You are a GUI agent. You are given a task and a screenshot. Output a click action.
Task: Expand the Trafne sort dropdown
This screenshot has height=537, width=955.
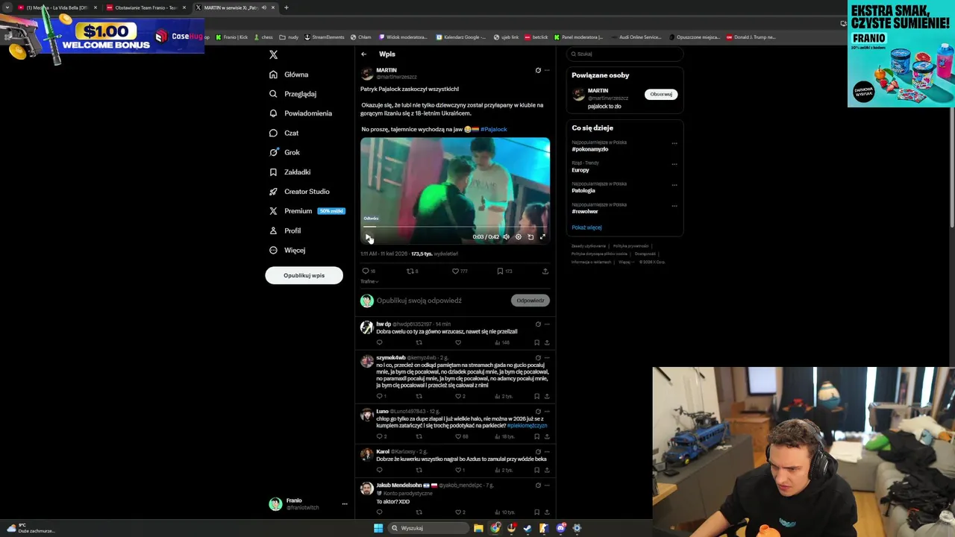369,281
